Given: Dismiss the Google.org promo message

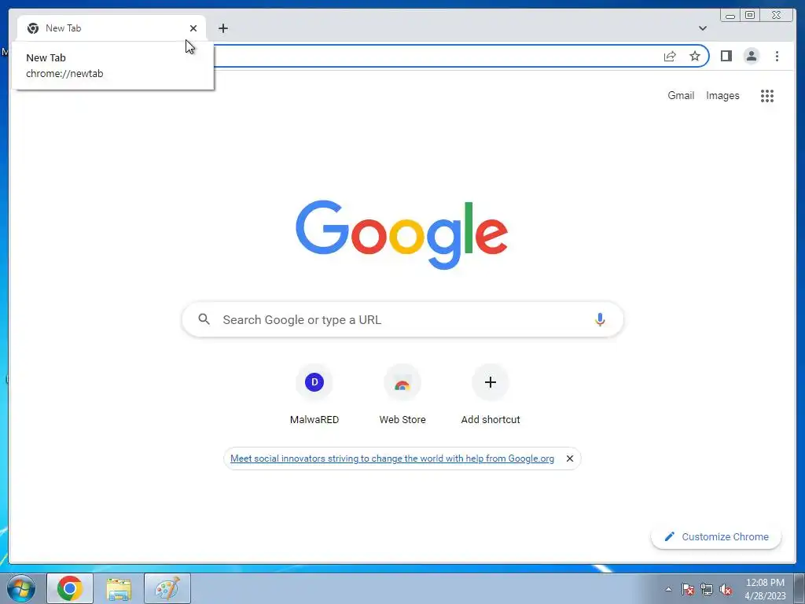Looking at the screenshot, I should tap(569, 459).
